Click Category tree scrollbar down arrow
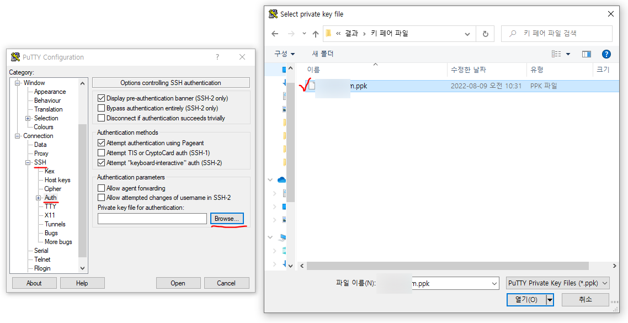The height and width of the screenshot is (323, 628). 83,268
